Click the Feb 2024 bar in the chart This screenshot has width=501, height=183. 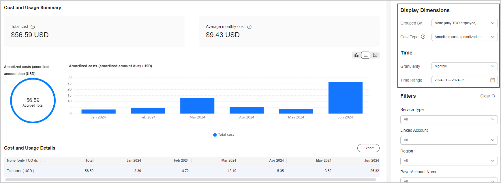click(148, 111)
